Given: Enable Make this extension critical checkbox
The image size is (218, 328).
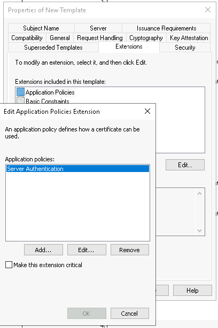Looking at the screenshot, I should click(9, 265).
